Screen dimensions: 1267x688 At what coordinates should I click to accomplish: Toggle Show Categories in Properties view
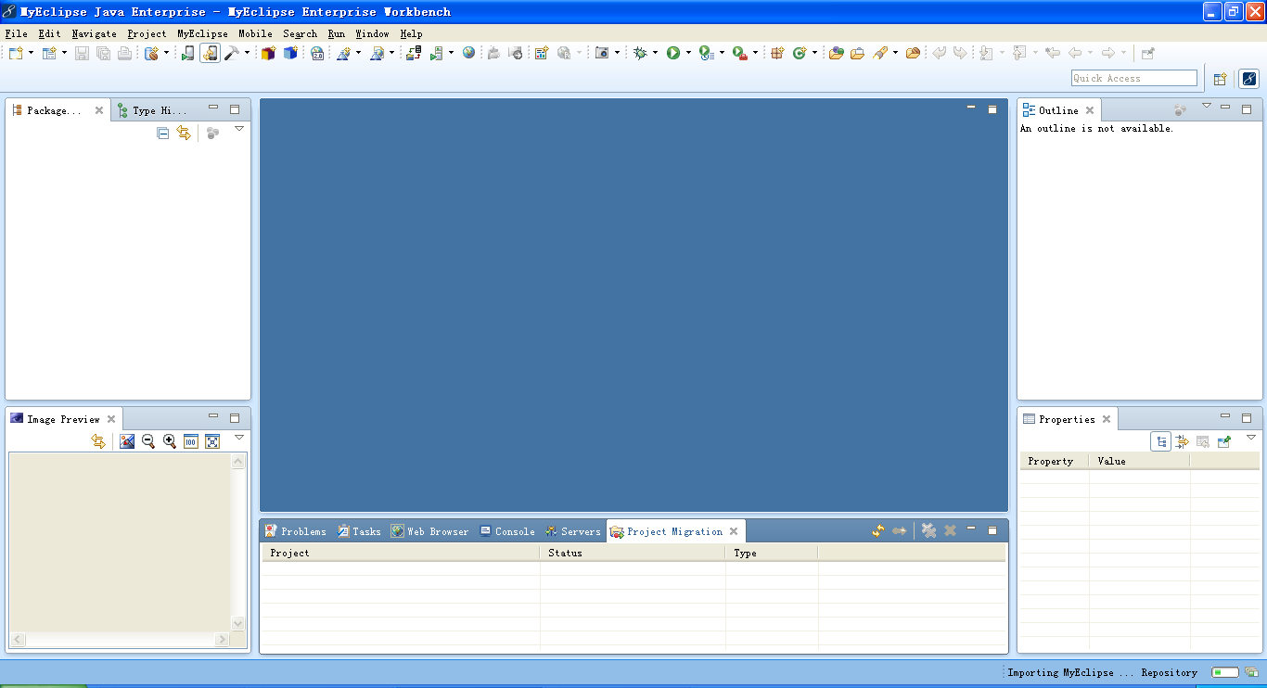click(x=1160, y=441)
